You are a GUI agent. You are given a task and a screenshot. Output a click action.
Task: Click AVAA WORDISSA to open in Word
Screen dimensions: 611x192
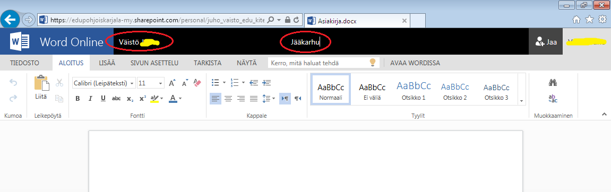(415, 63)
